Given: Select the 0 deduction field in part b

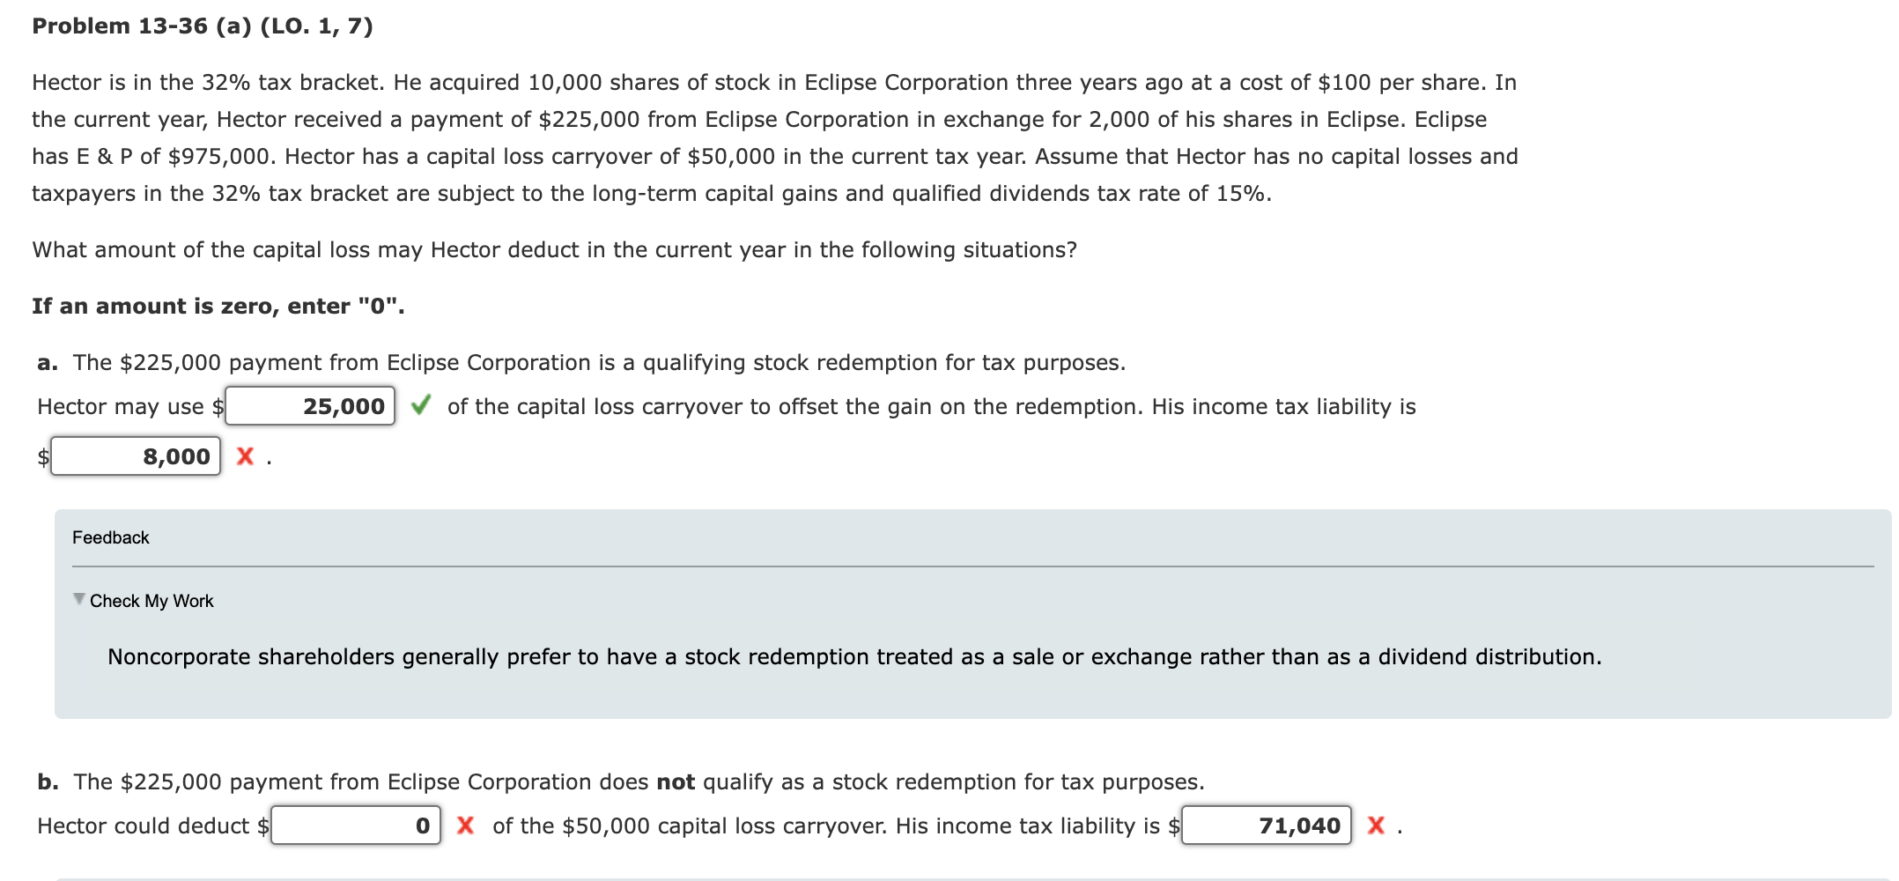Looking at the screenshot, I should click(x=355, y=825).
